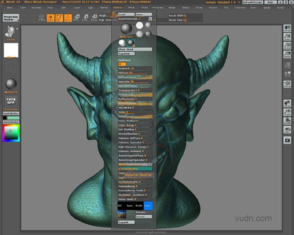Screen dimensions: 294x235
Task: Open the Texture picker TXTR OFF
Action: click(11, 101)
